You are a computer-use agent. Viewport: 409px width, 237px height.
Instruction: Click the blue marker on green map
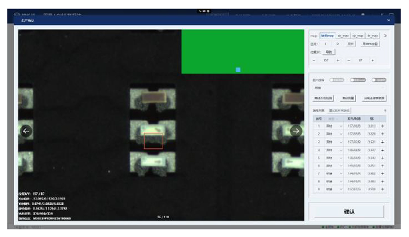point(238,70)
